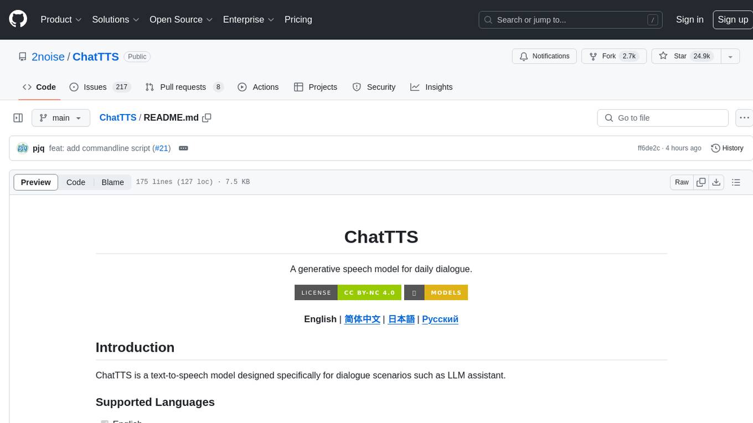Expand the Product menu
This screenshot has width=753, height=423.
[x=61, y=19]
